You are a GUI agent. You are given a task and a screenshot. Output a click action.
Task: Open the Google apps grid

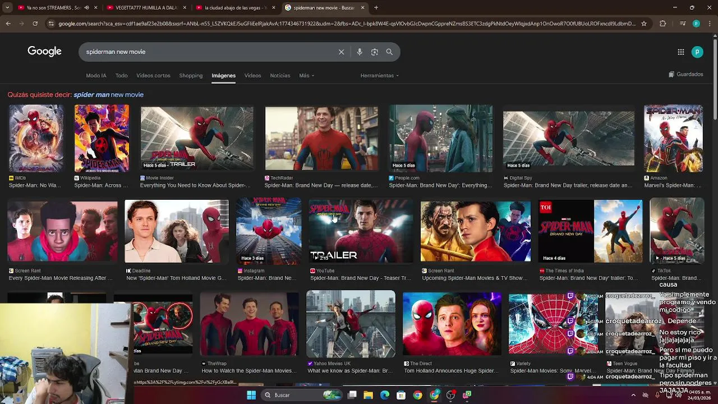pos(681,52)
